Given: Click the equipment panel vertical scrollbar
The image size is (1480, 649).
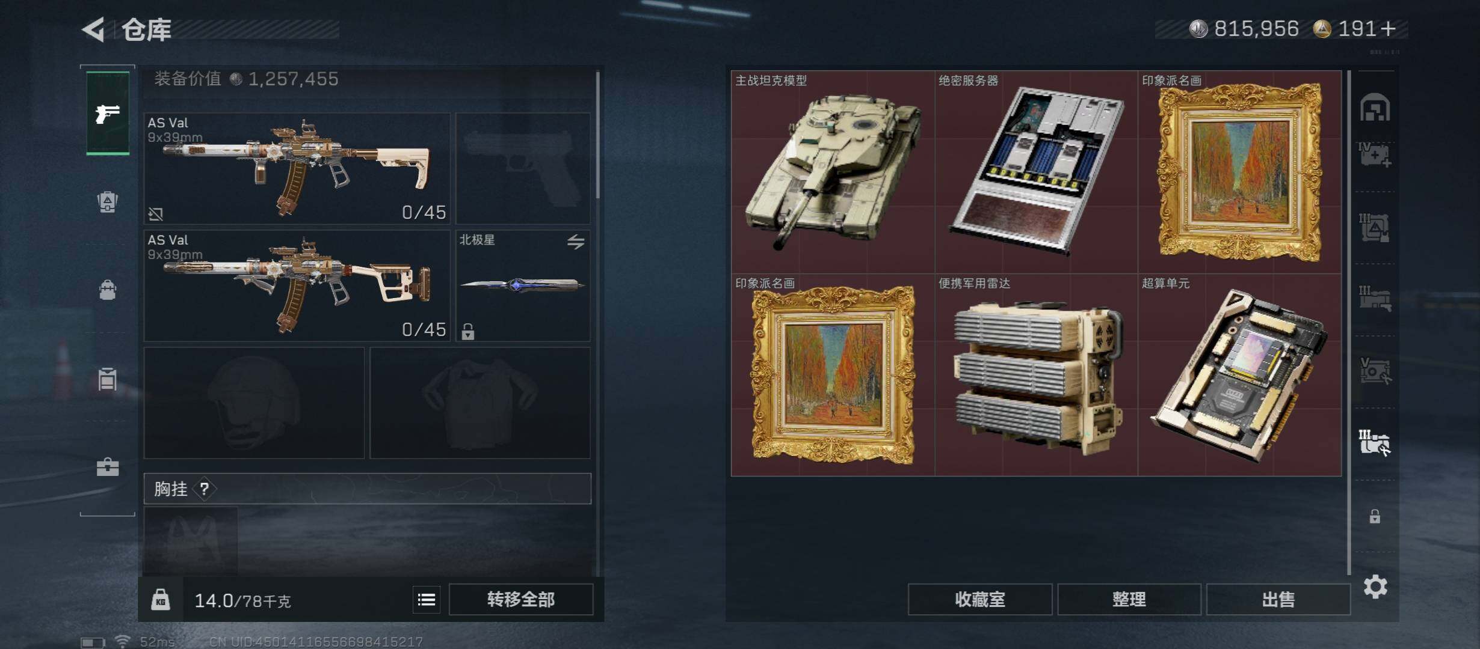Looking at the screenshot, I should tap(597, 136).
